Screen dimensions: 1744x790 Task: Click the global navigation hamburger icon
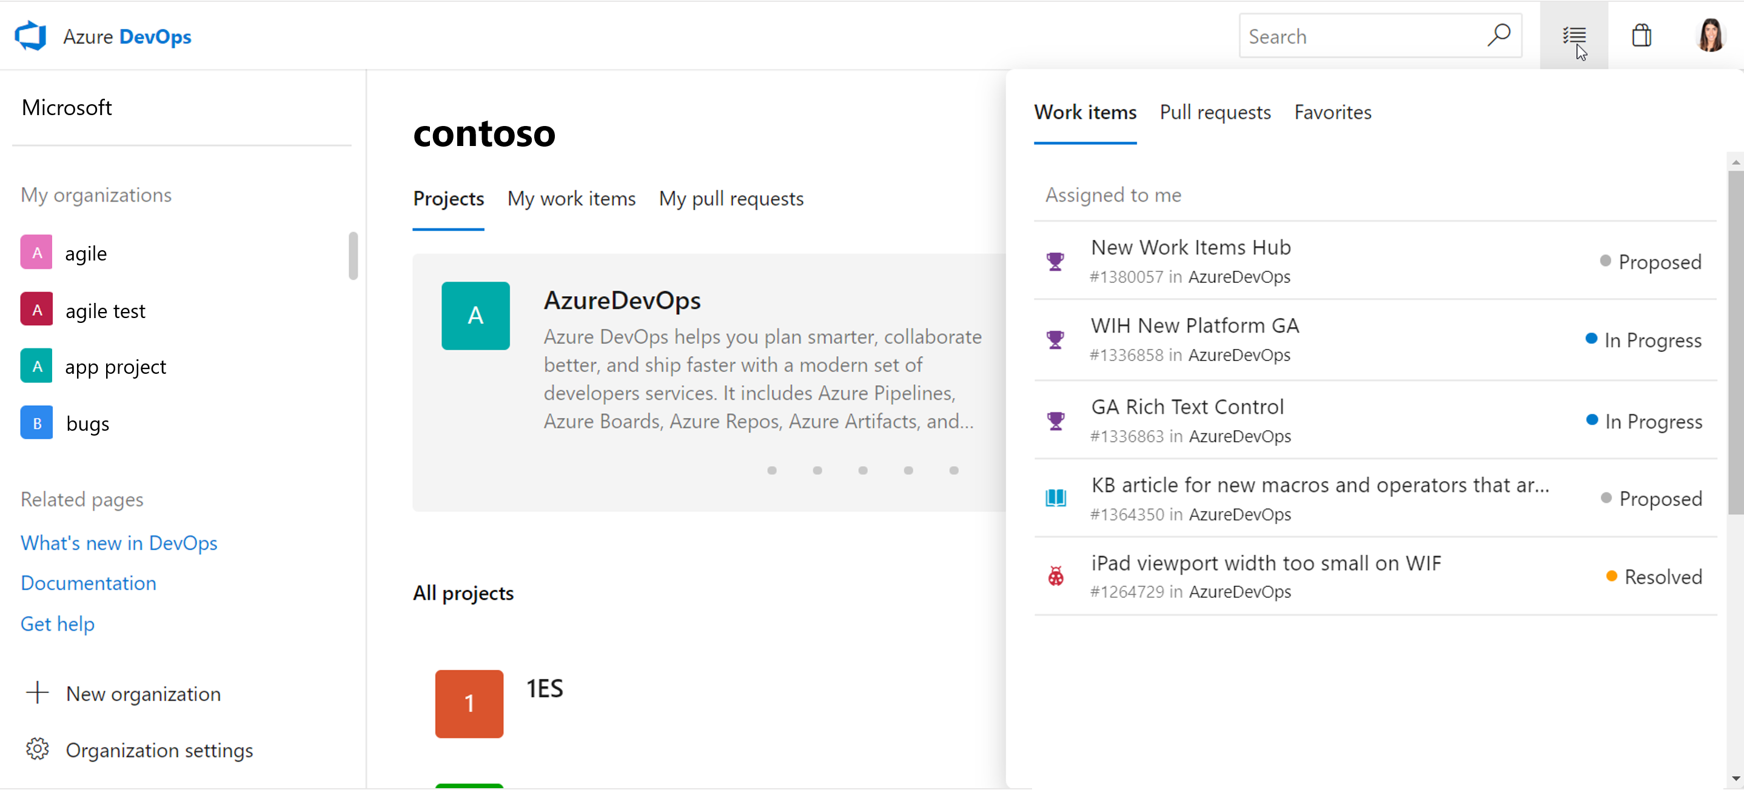coord(1574,37)
